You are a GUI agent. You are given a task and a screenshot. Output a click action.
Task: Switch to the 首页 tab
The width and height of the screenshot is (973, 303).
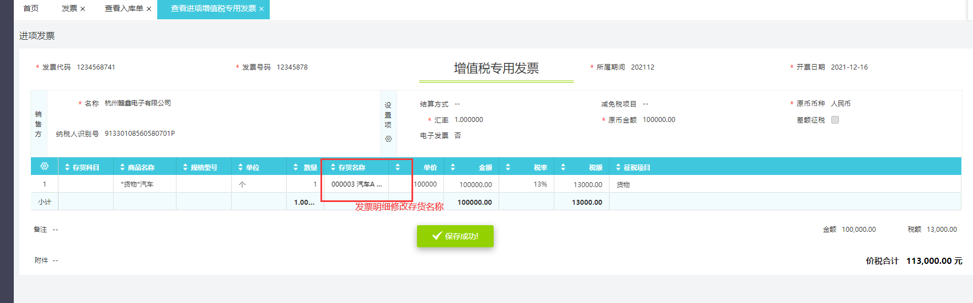click(x=31, y=8)
